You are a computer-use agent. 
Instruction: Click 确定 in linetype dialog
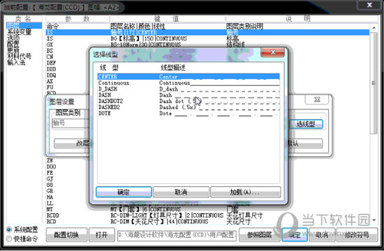[x=124, y=192]
